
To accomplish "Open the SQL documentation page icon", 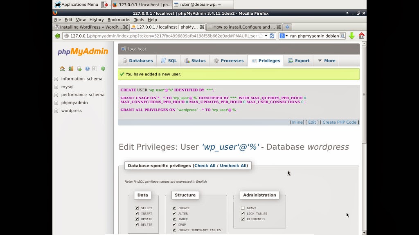I will pyautogui.click(x=95, y=69).
